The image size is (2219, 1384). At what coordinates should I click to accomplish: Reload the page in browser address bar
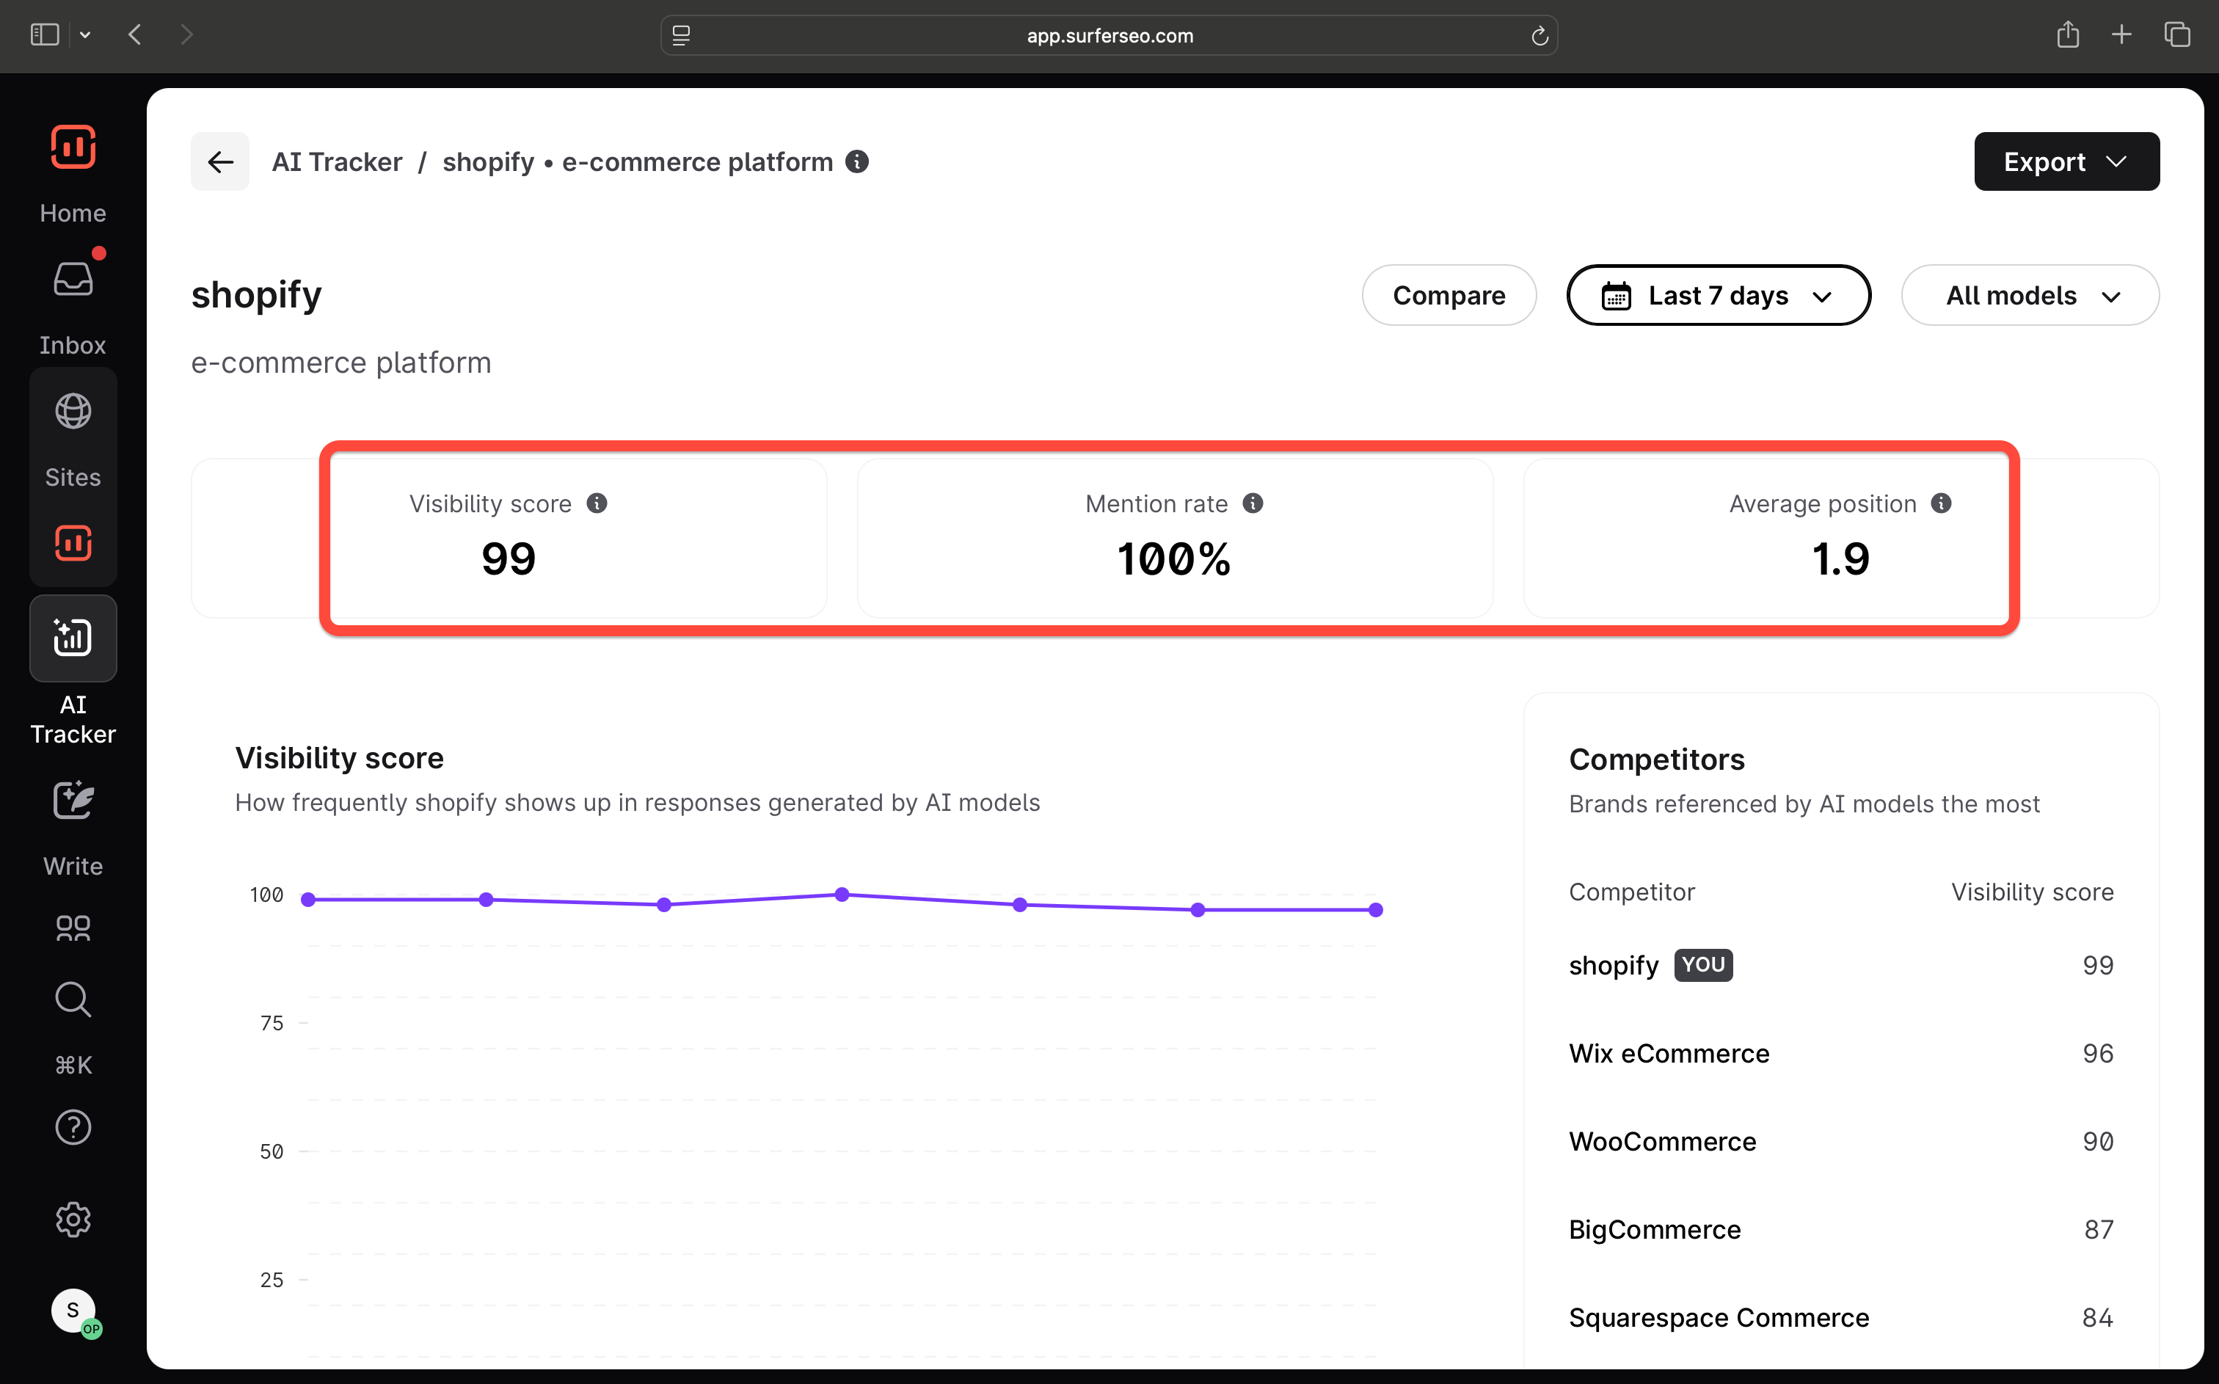pos(1539,36)
